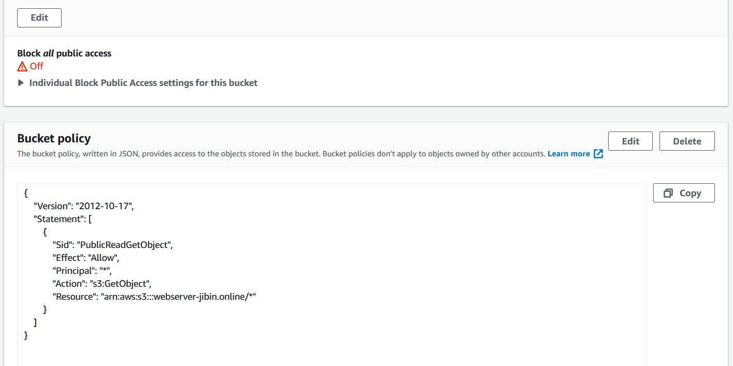Click the Bucket policy heading
This screenshot has width=733, height=366.
54,138
